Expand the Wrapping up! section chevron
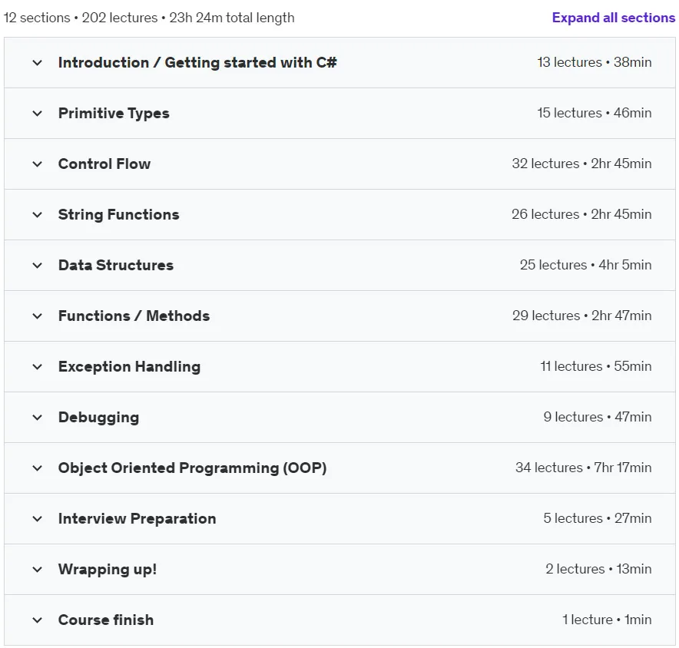Viewport: 679px width, 648px height. [x=37, y=569]
